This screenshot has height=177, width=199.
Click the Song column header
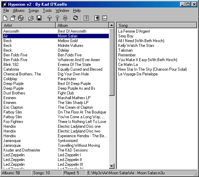[157, 25]
